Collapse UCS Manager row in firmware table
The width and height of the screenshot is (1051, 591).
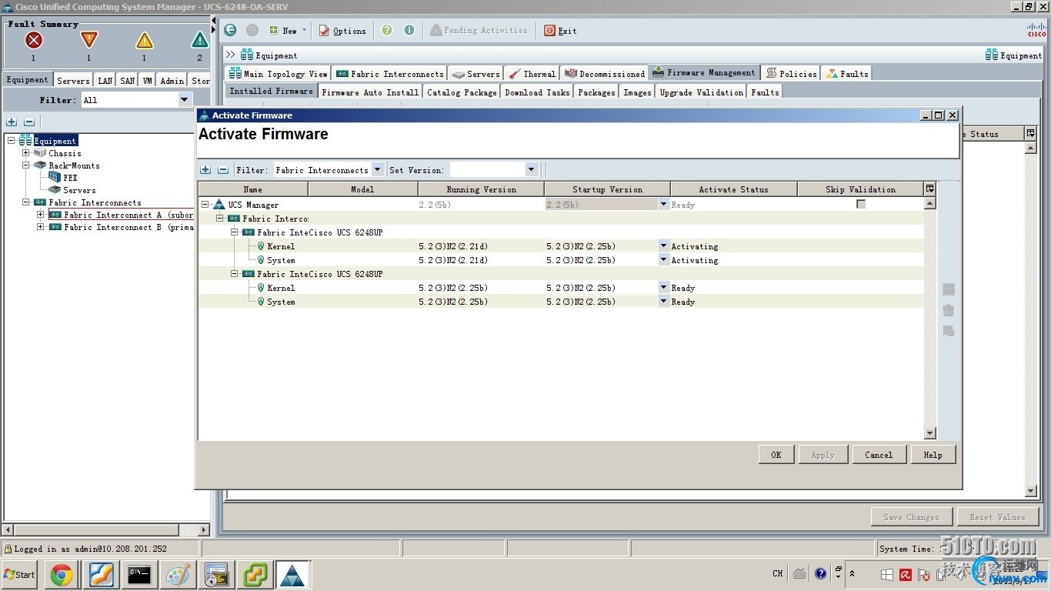(205, 204)
